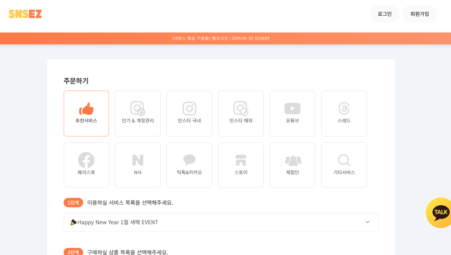Select the 추천서비스 thumbs-up icon
The width and height of the screenshot is (451, 255).
pyautogui.click(x=86, y=109)
